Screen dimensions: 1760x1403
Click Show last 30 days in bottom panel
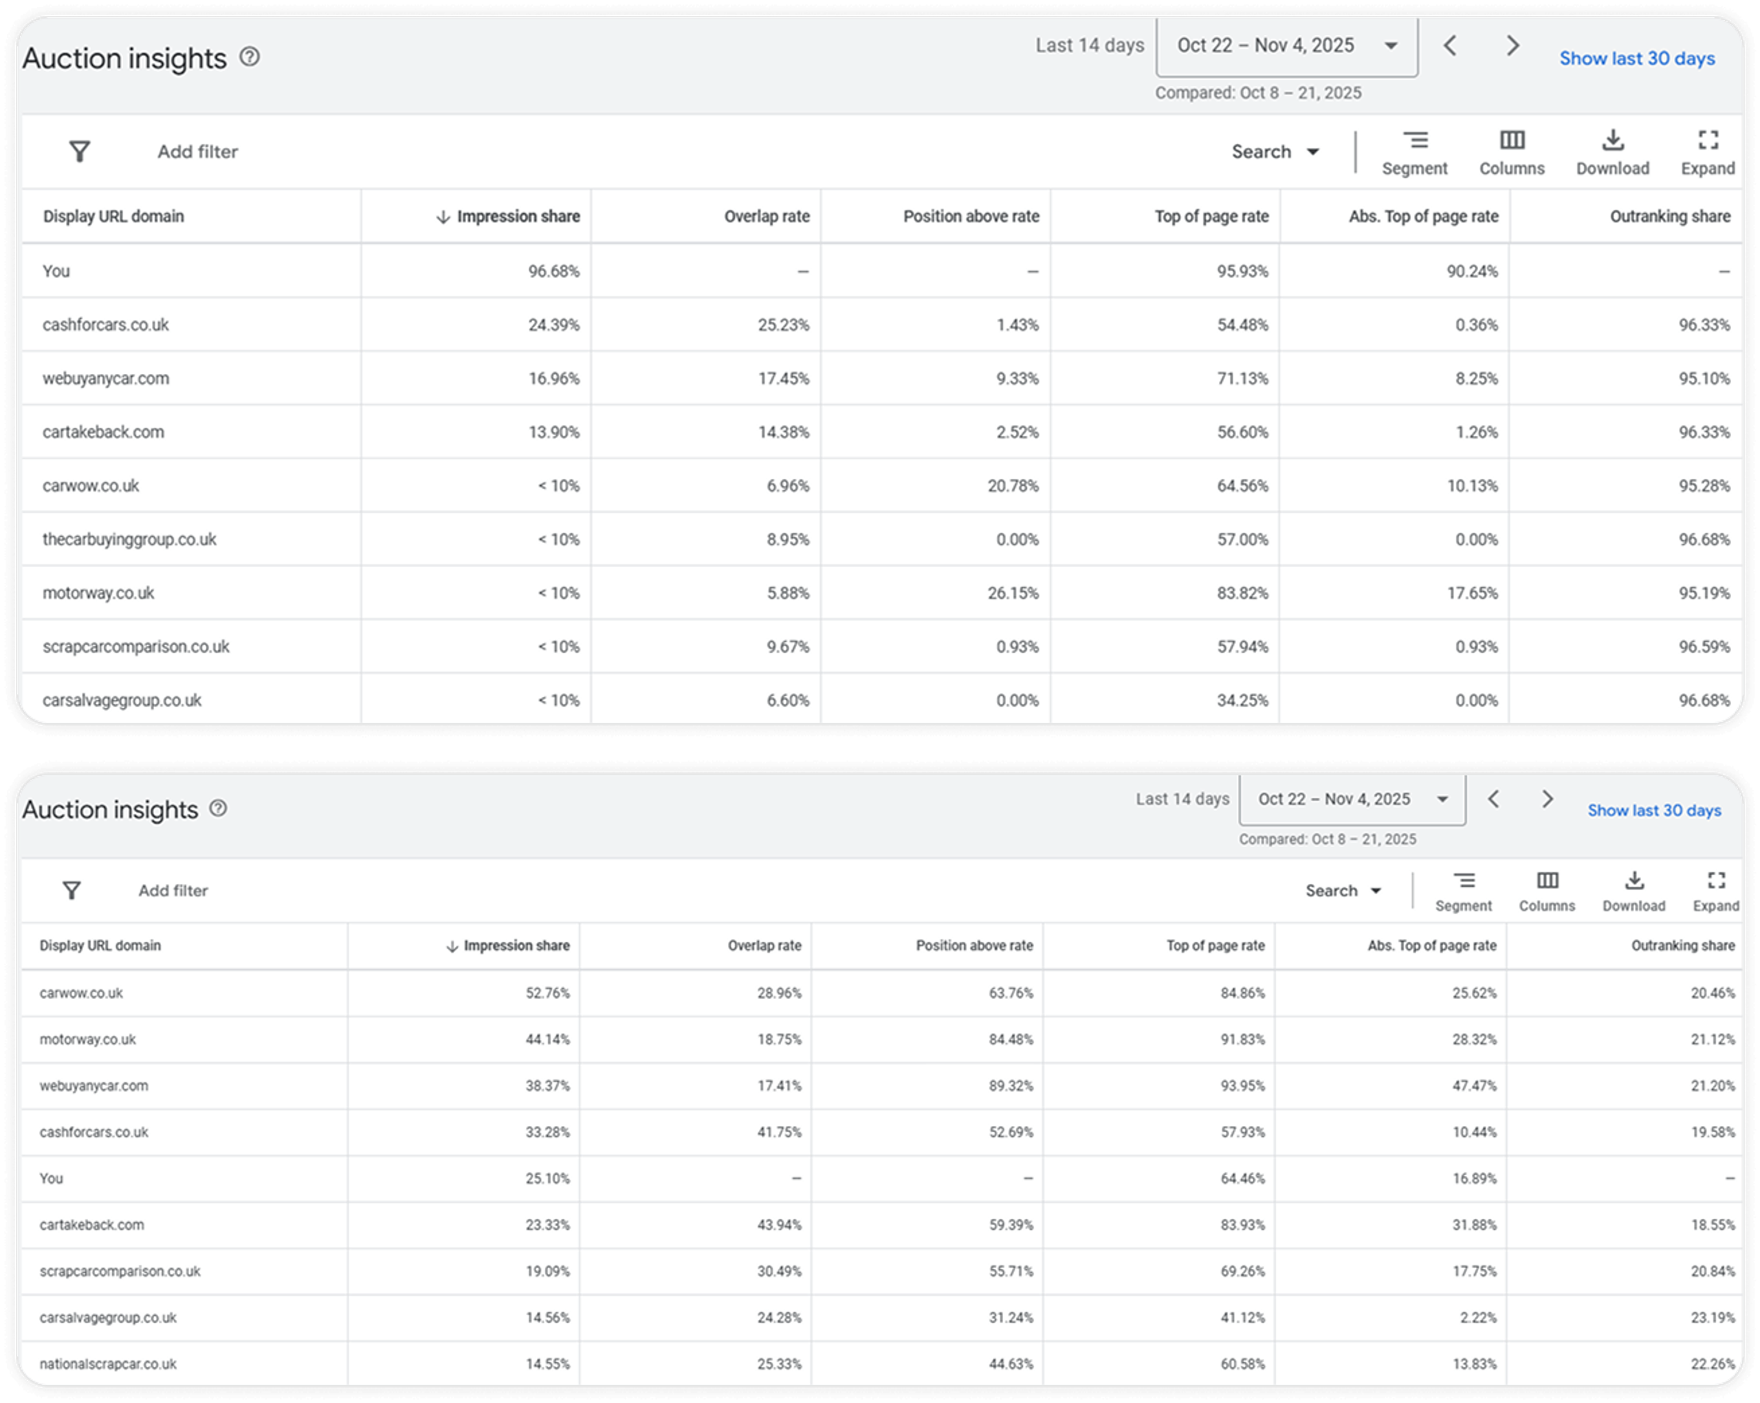[x=1654, y=810]
